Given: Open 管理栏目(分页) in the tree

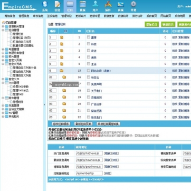Looking at the screenshot, I should (22, 38).
